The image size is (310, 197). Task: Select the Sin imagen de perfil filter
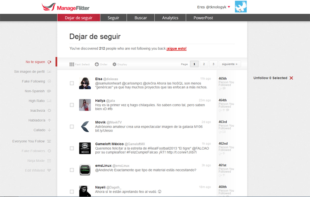click(29, 72)
